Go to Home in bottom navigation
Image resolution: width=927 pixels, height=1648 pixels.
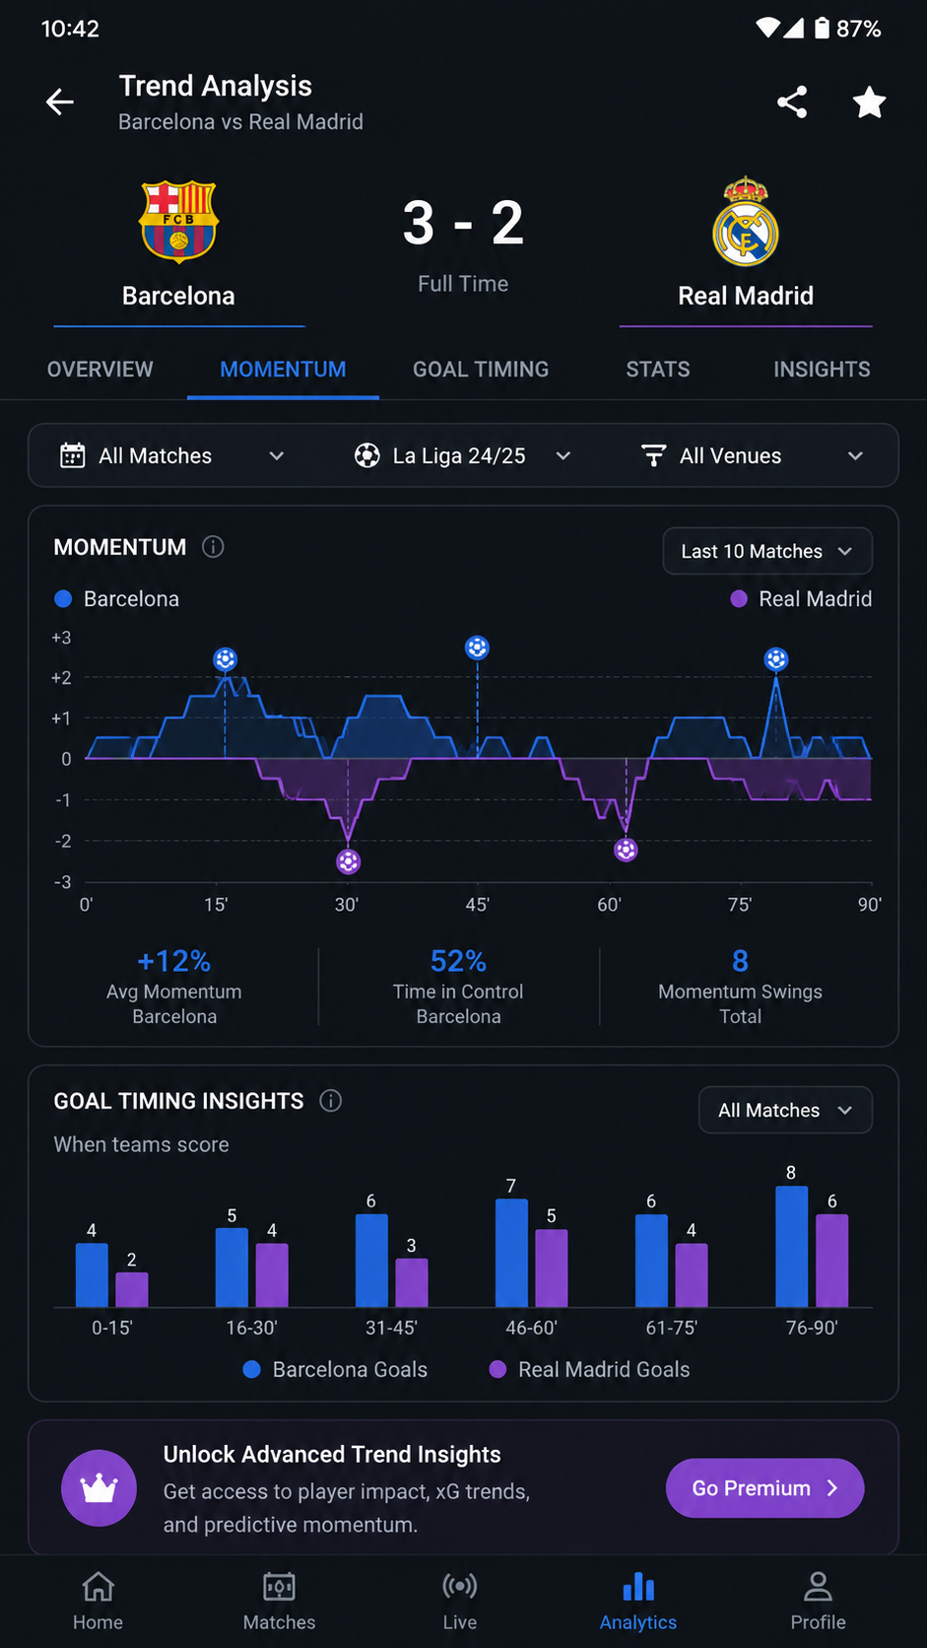click(98, 1601)
